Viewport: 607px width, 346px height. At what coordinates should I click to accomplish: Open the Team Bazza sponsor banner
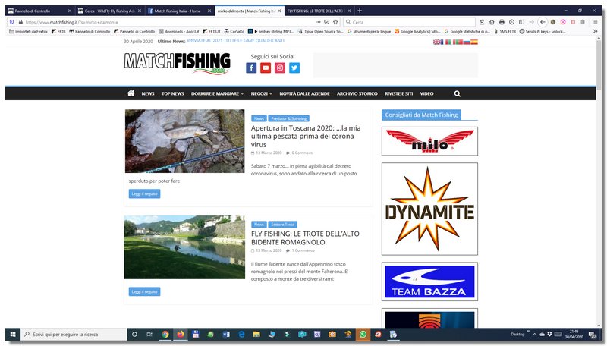pyautogui.click(x=429, y=282)
